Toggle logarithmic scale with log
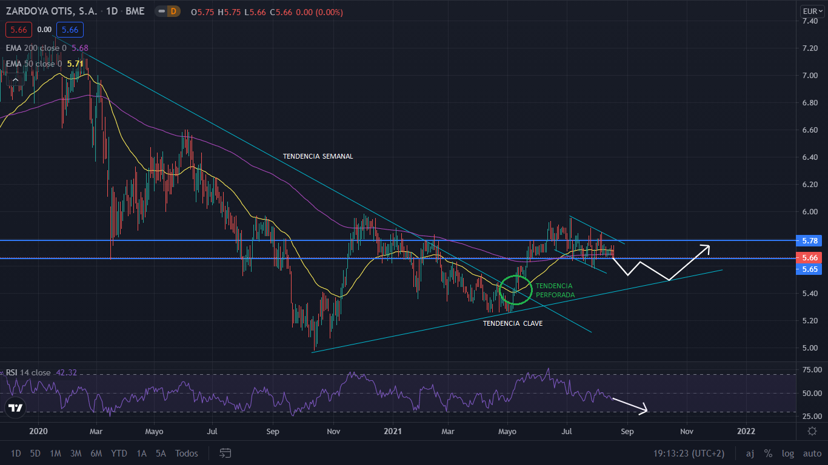Viewport: 828px width, 465px height. [x=788, y=453]
